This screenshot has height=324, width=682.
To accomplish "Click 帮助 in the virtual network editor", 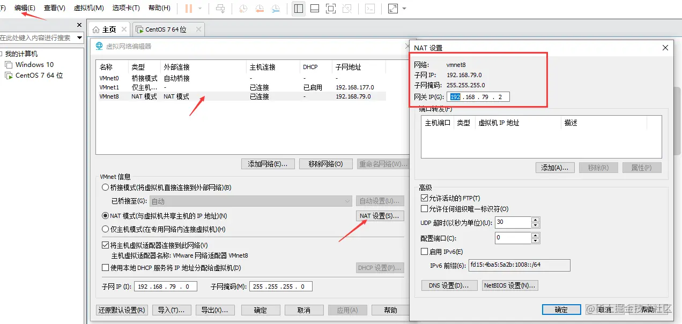I will (391, 310).
